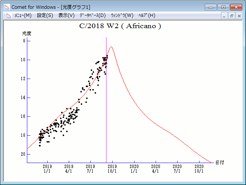Click the 2019 10/1 x-axis date label

112,168
